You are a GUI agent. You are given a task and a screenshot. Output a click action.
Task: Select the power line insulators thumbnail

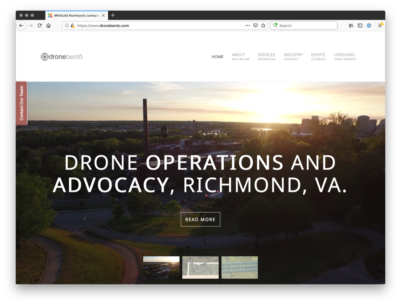click(240, 267)
